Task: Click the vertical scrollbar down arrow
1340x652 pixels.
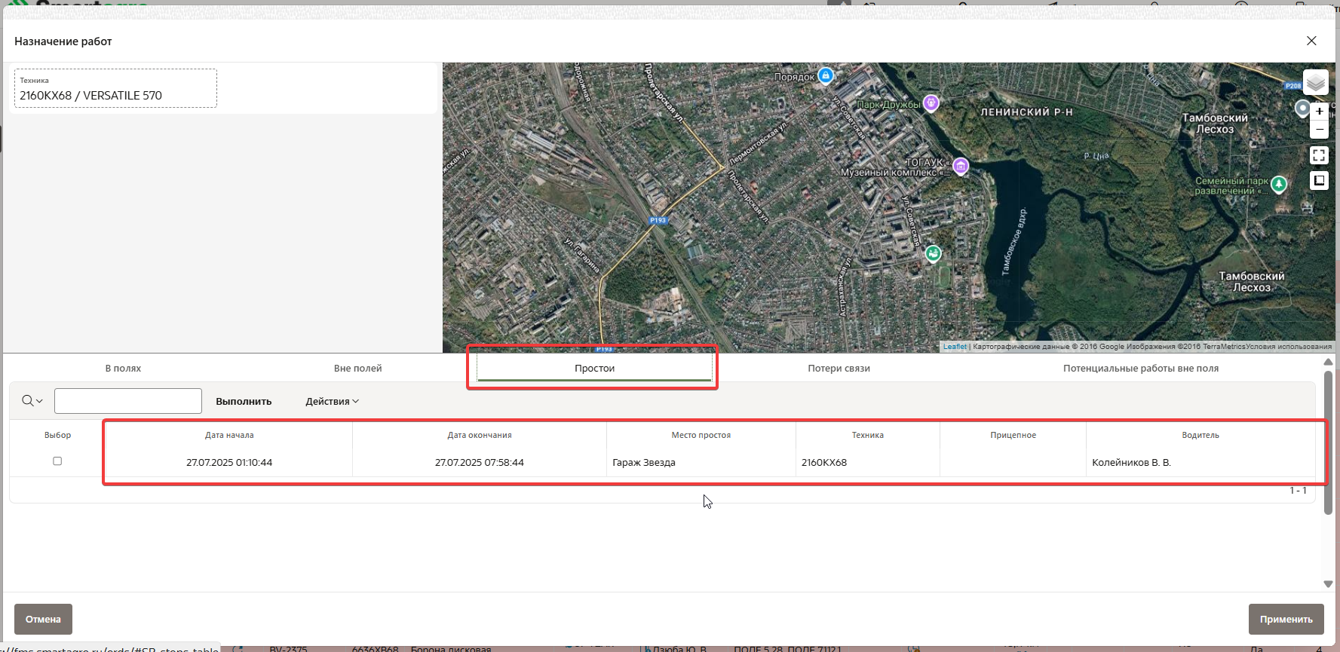Action: 1328,584
